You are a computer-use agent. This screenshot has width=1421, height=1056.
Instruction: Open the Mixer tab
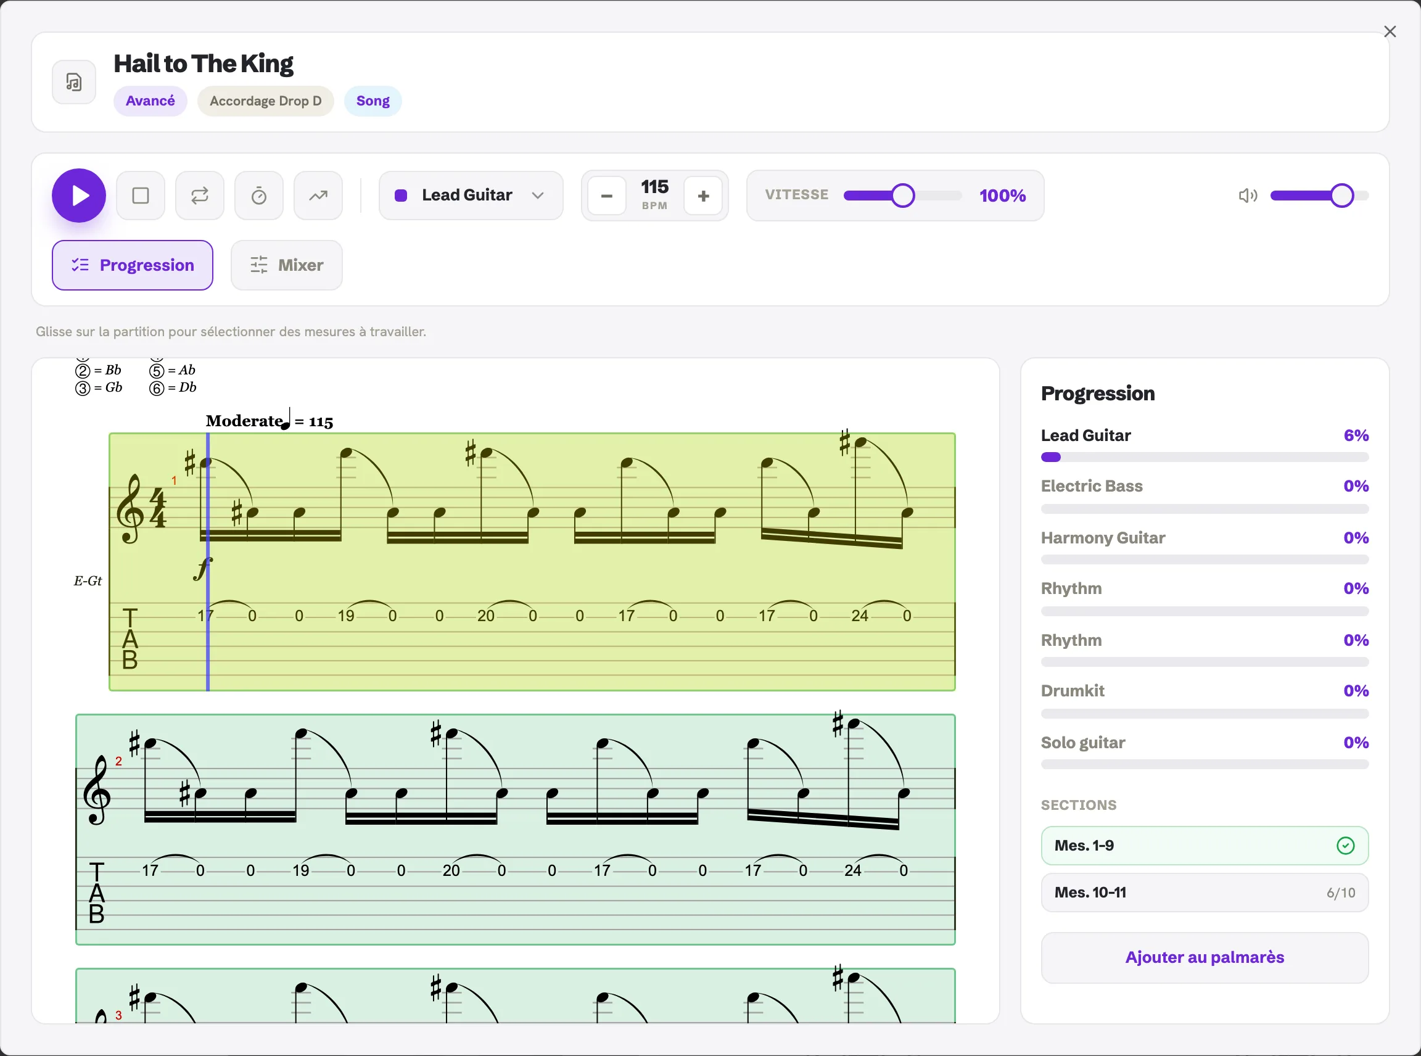click(286, 265)
